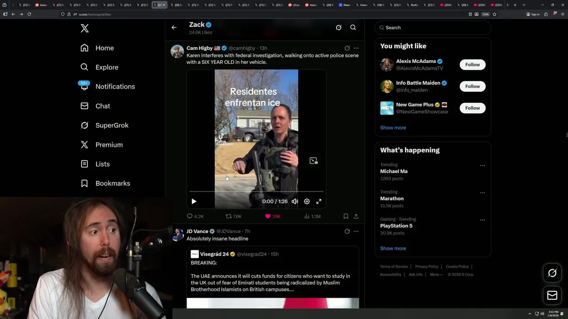Open Visegrád 24 quoted post

click(x=272, y=277)
